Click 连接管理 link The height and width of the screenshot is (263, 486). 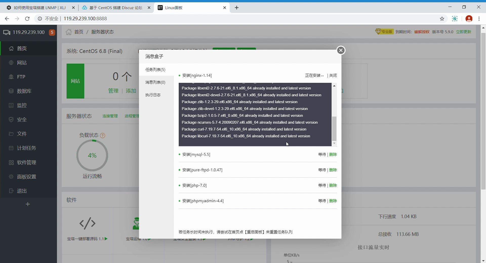(x=110, y=116)
